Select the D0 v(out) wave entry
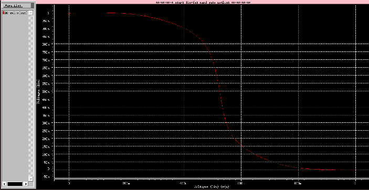 point(15,13)
